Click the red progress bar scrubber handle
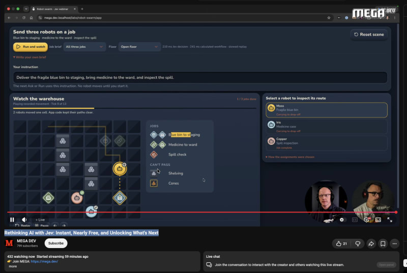Viewport: 407px width, 273px height. (396, 212)
